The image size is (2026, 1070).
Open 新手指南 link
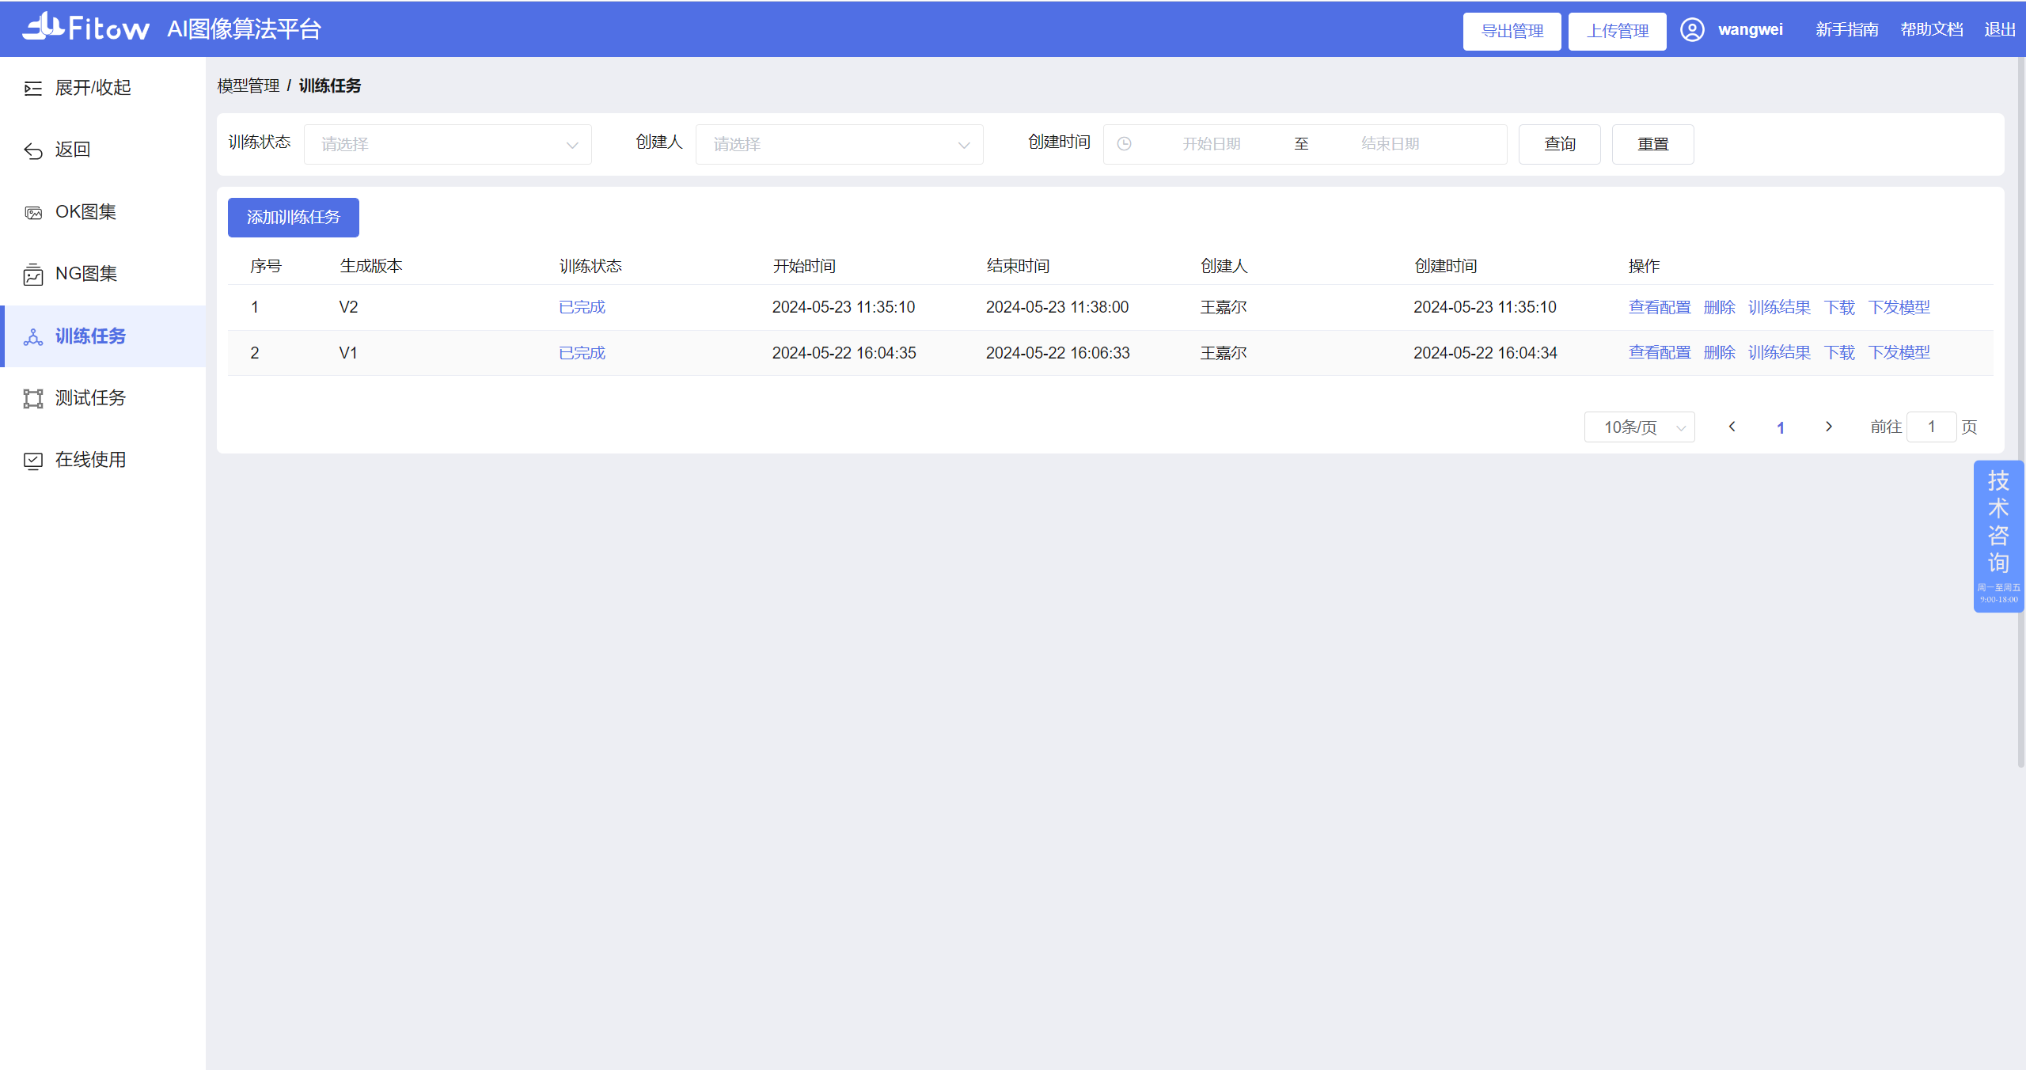point(1847,30)
